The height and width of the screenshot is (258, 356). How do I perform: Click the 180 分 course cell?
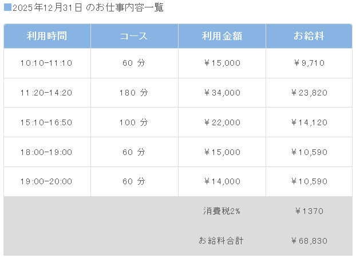click(x=134, y=93)
